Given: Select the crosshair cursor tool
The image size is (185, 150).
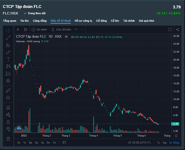Looking at the screenshot, I should point(8,30).
